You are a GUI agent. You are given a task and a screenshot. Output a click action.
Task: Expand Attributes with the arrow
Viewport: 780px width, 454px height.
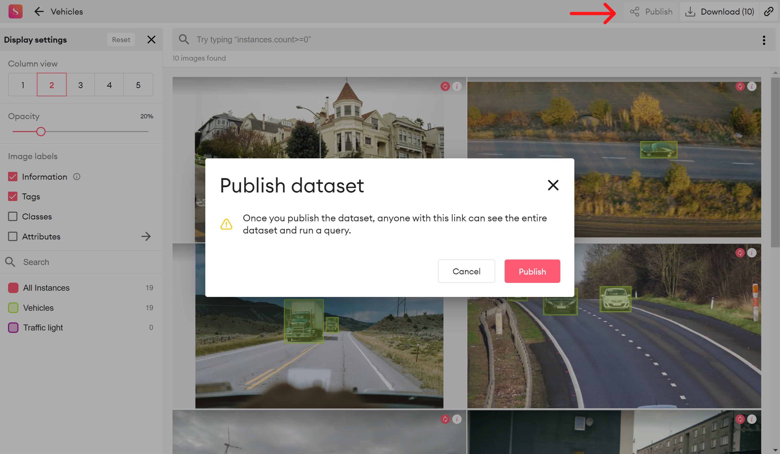(x=146, y=236)
